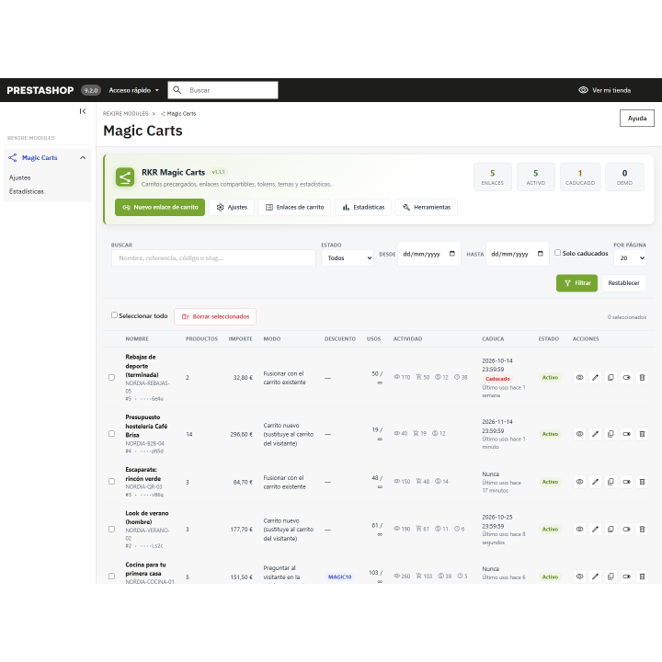Open the Estado dropdown showing Todos
Image resolution: width=662 pixels, height=662 pixels.
coord(348,258)
